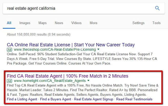This screenshot has width=168, height=106.
Task: Switch to the News tab
Action: 59,23
